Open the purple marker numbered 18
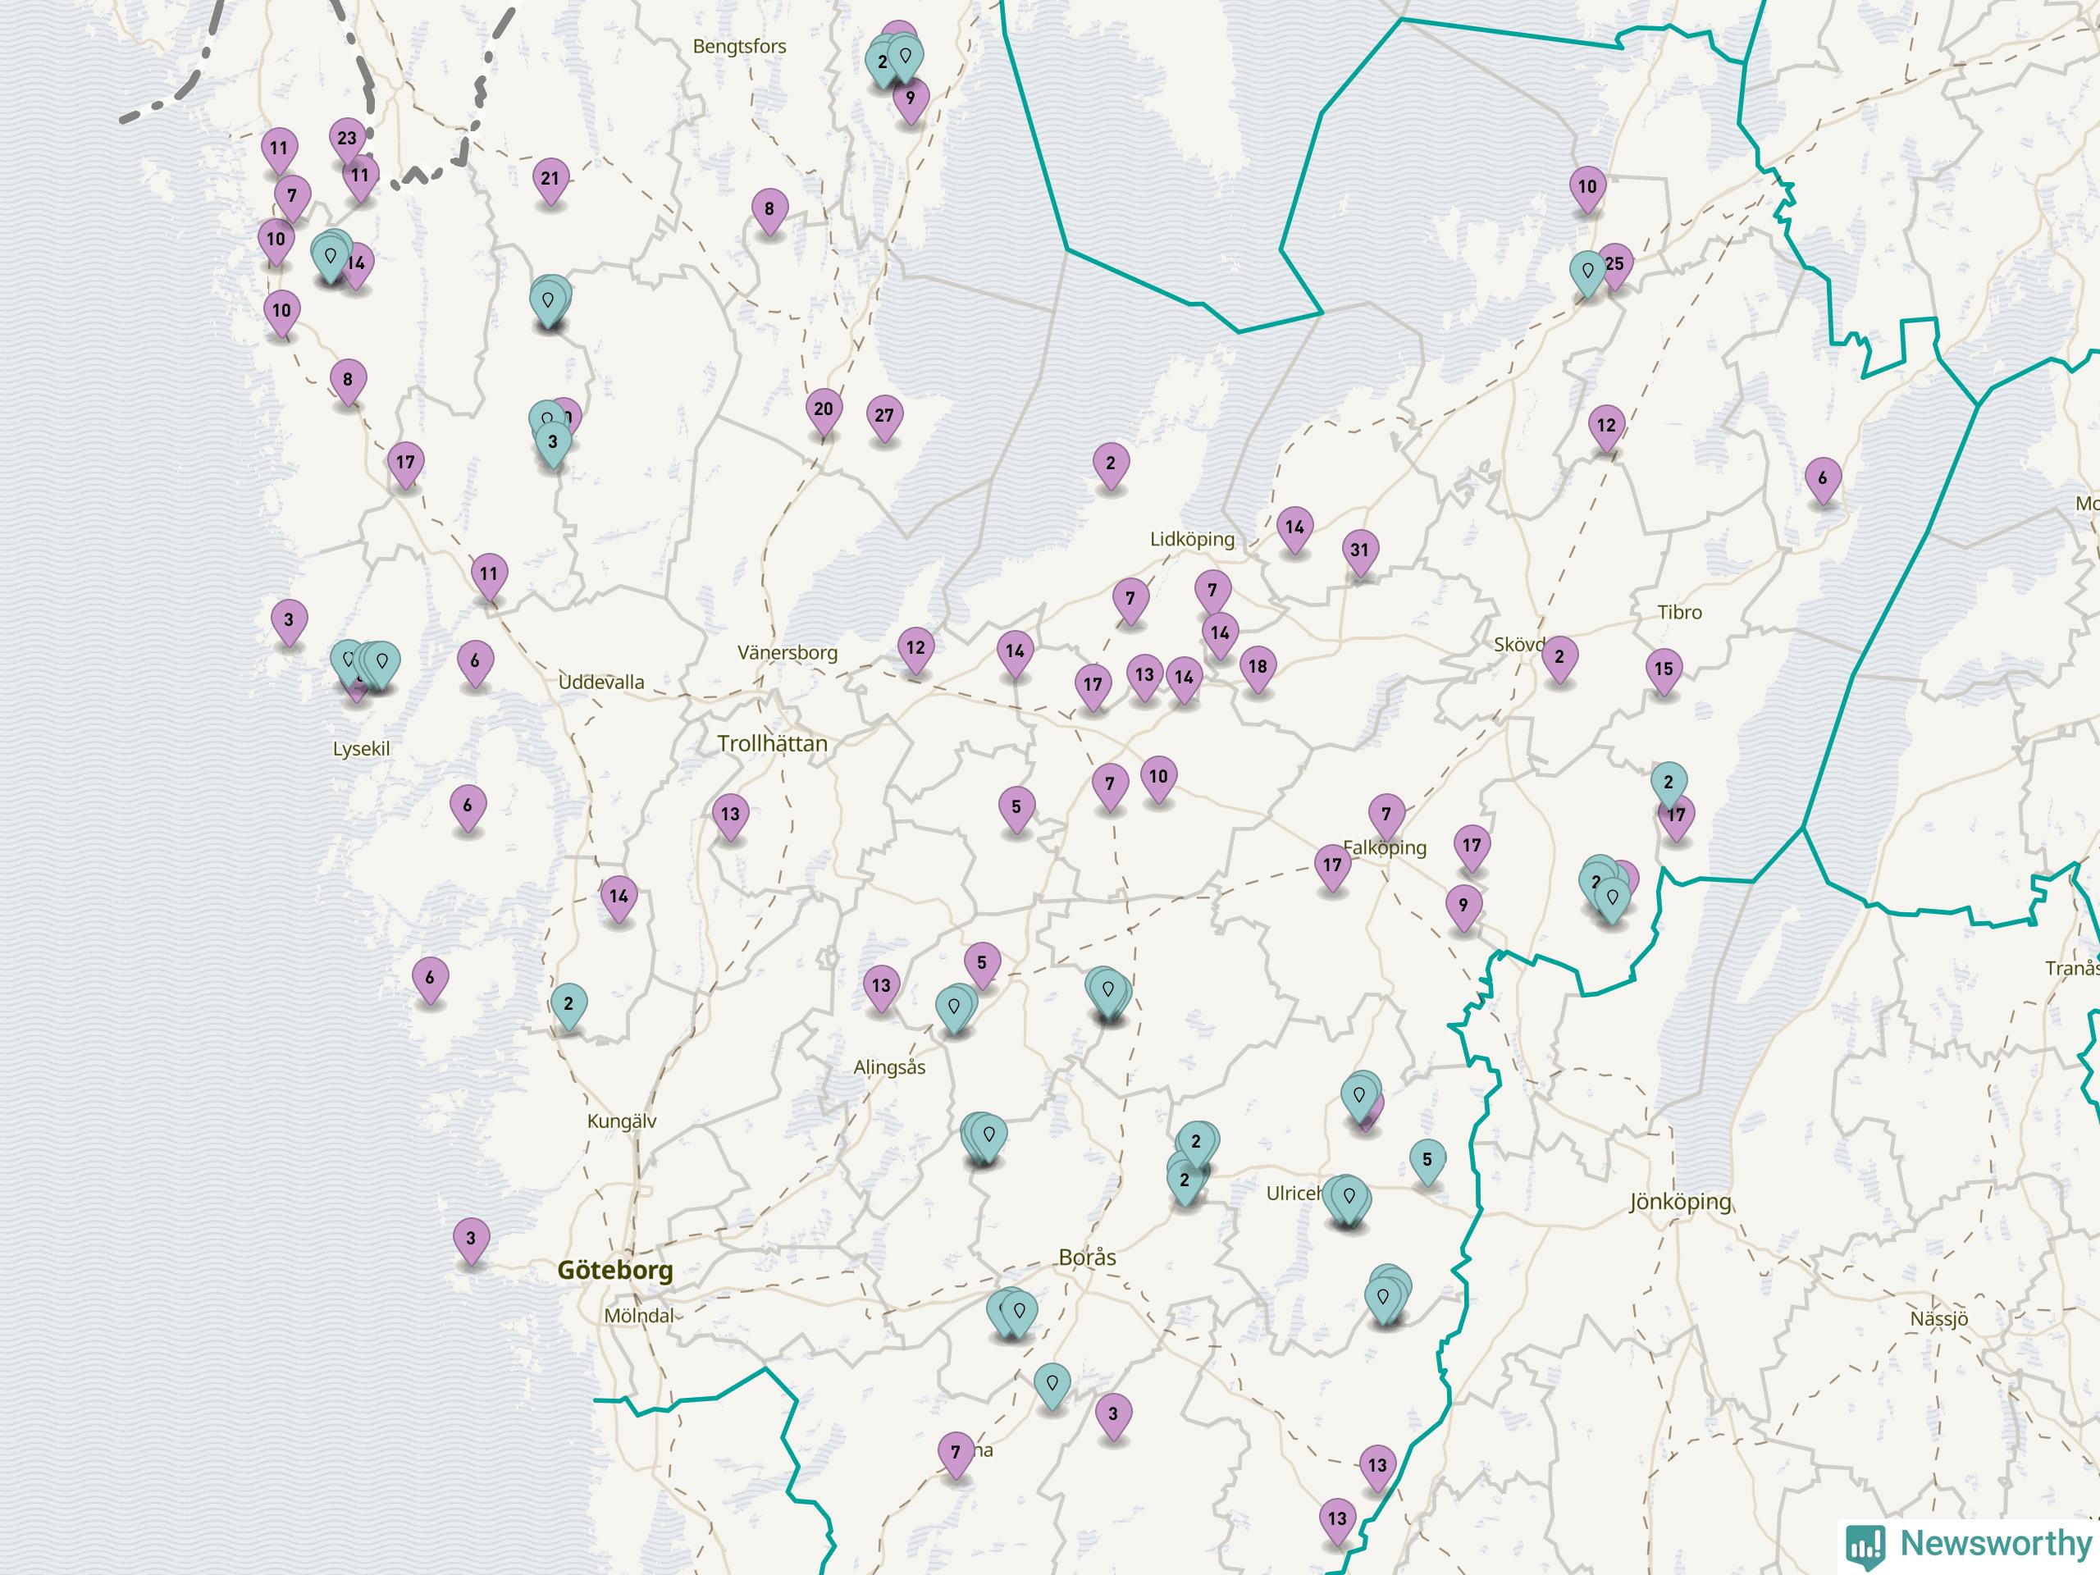Image resolution: width=2100 pixels, height=1575 pixels. (x=1258, y=668)
